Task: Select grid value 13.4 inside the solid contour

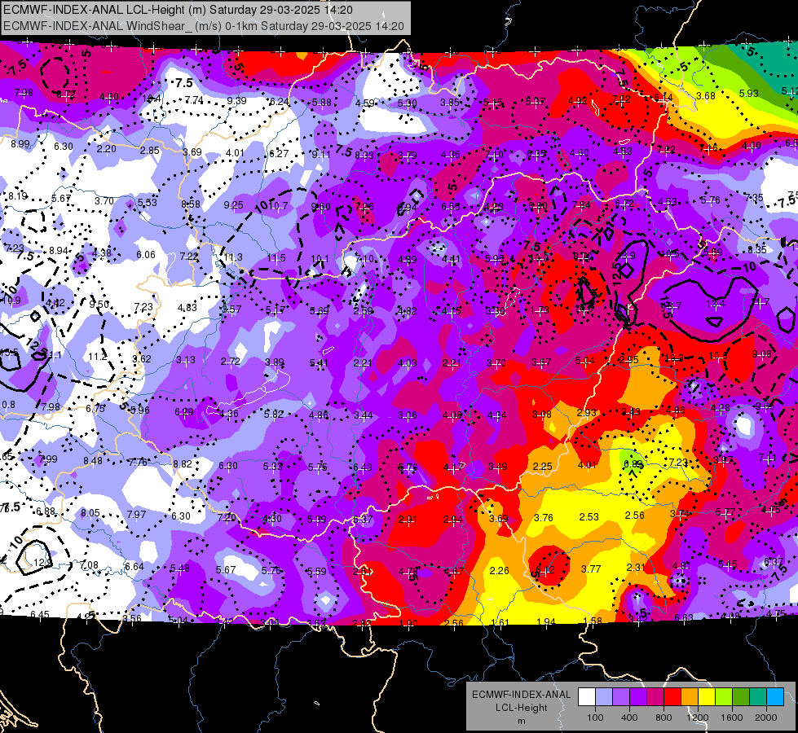Action: point(715,304)
